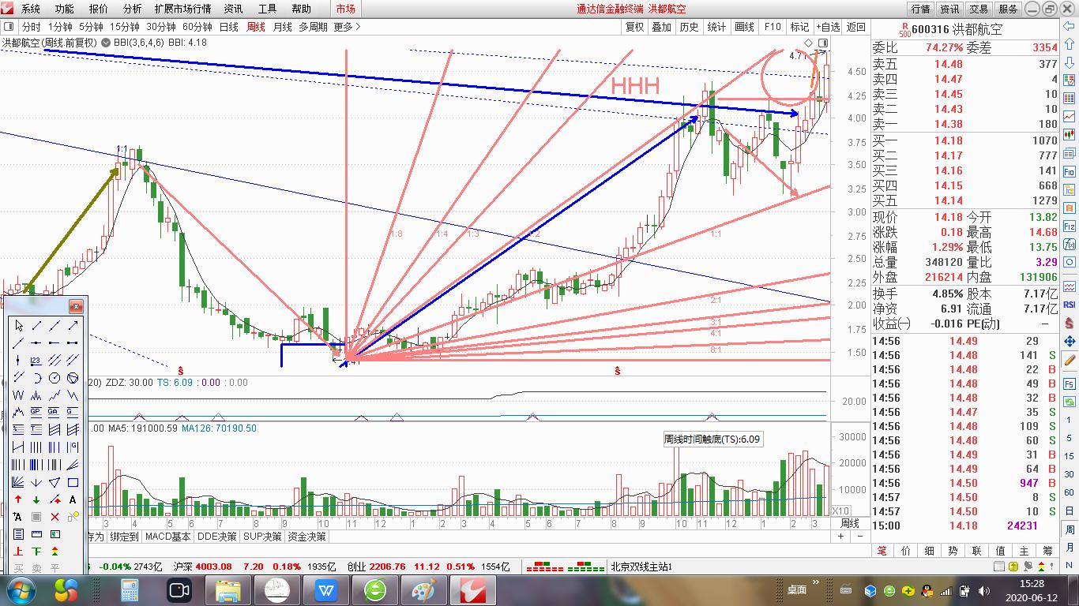The width and height of the screenshot is (1079, 606).
Task: Close the drawing tools palette
Action: pyautogui.click(x=76, y=306)
